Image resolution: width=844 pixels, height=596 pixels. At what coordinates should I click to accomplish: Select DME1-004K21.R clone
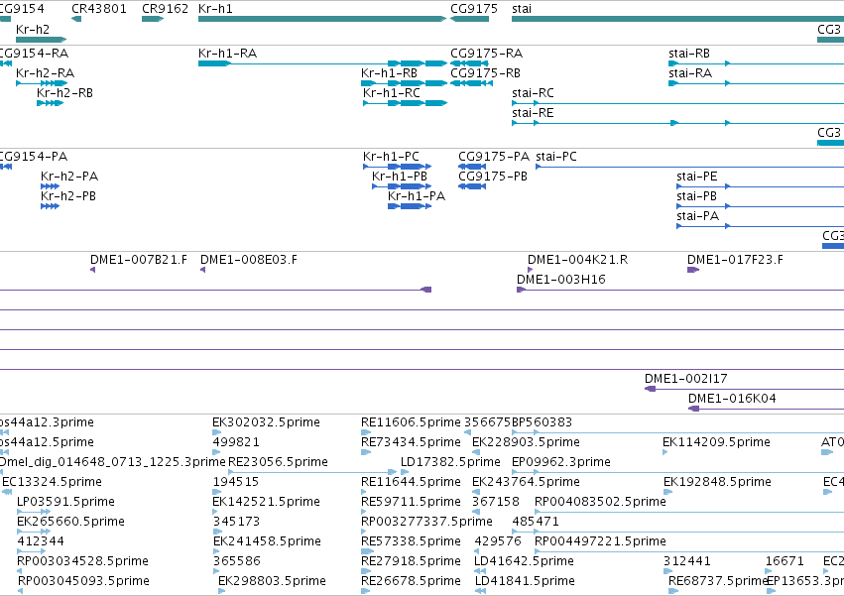click(x=531, y=270)
